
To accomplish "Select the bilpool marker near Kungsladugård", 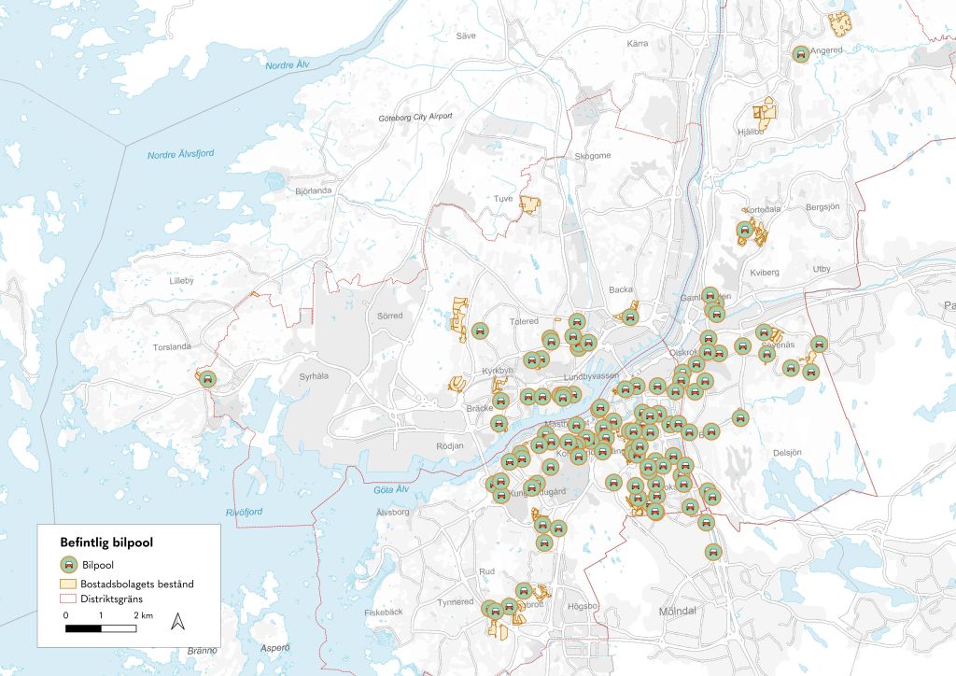I will [x=531, y=488].
